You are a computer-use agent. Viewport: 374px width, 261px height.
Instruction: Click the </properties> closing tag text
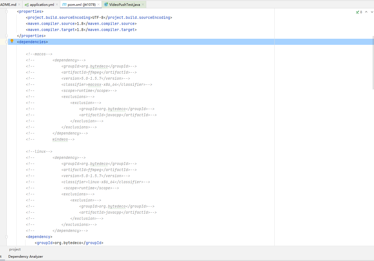click(x=31, y=36)
